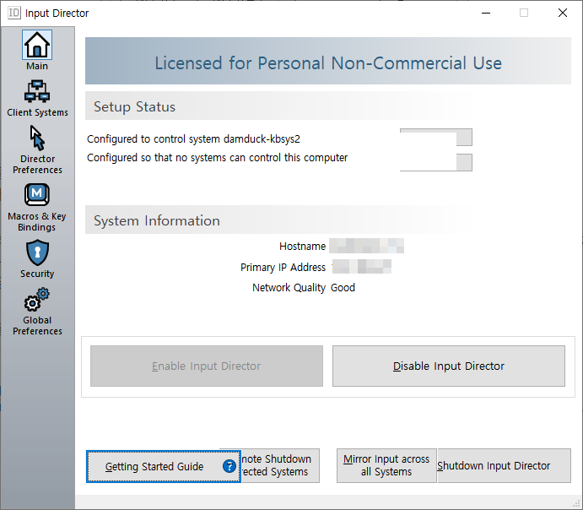Open Macros & Key Bindings icon

point(37,194)
